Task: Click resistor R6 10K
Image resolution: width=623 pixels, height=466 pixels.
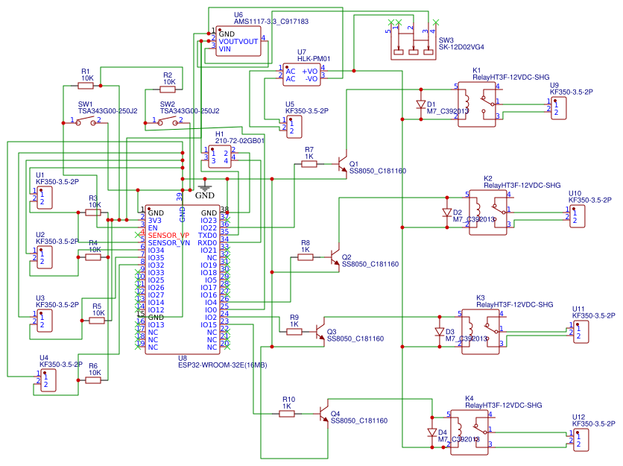Action: click(93, 380)
